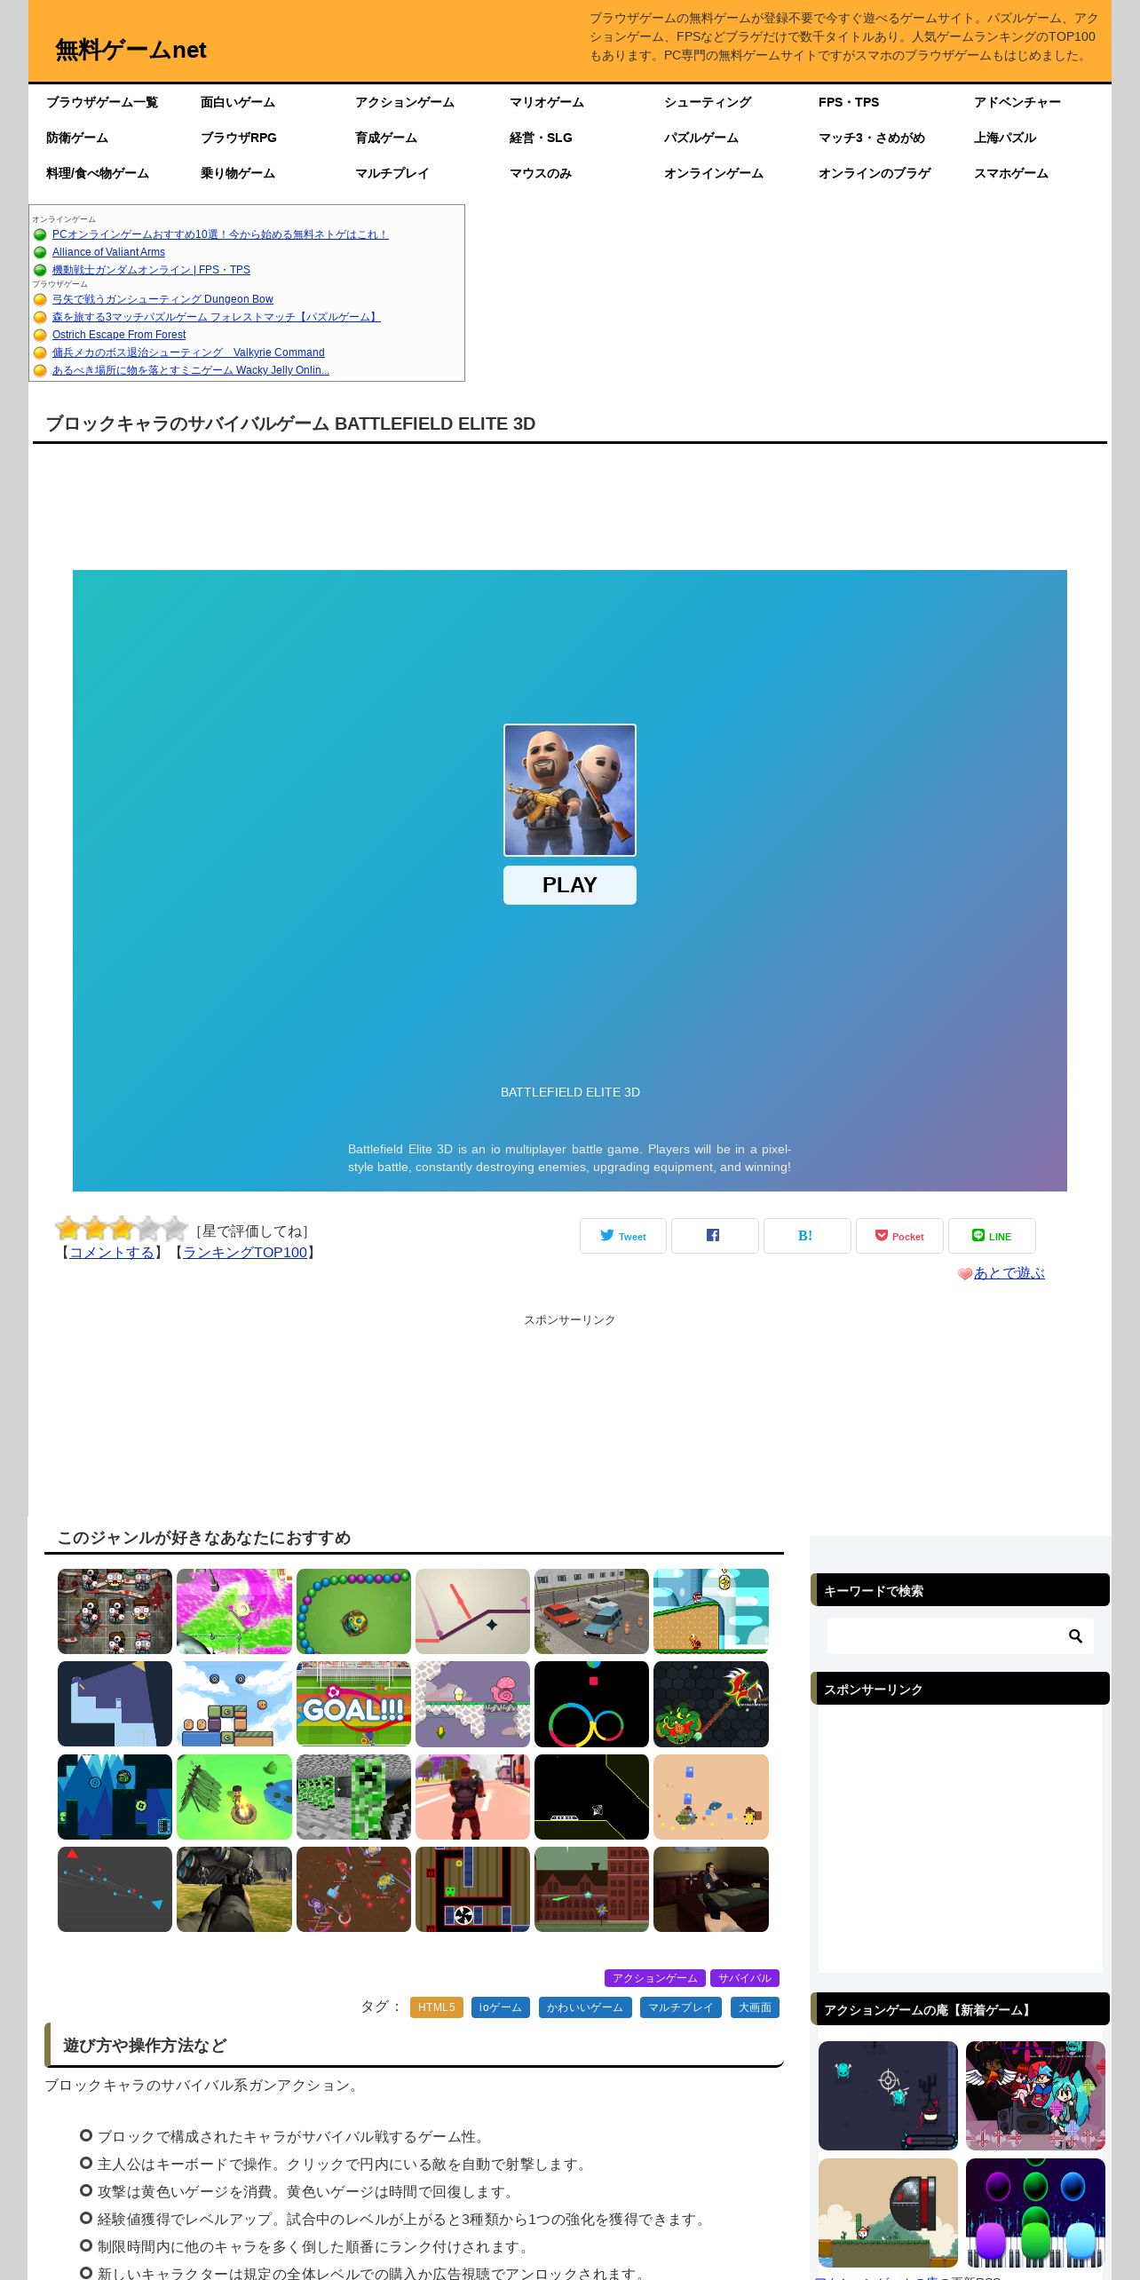Screen dimensions: 1140x2280
Task: Click the かわいいゲーム tag
Action: pyautogui.click(x=585, y=2007)
